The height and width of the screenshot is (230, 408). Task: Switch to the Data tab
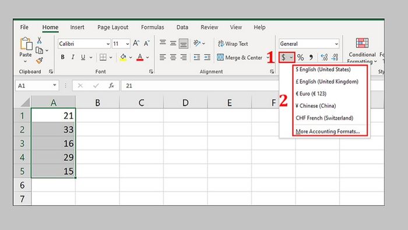coord(182,27)
